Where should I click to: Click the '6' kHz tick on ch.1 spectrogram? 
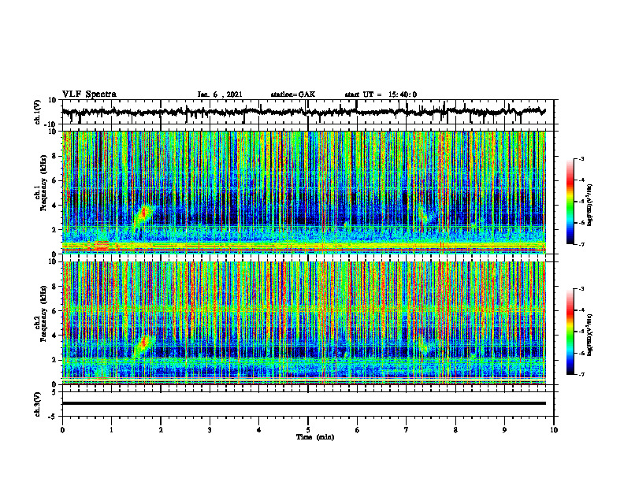pyautogui.click(x=55, y=181)
